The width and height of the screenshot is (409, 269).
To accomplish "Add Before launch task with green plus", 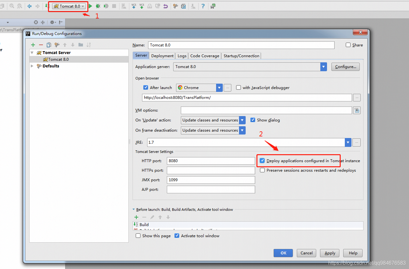I will [x=136, y=217].
